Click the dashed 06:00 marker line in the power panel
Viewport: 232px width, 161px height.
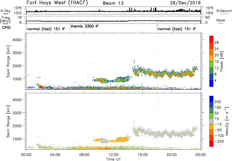click(70, 61)
